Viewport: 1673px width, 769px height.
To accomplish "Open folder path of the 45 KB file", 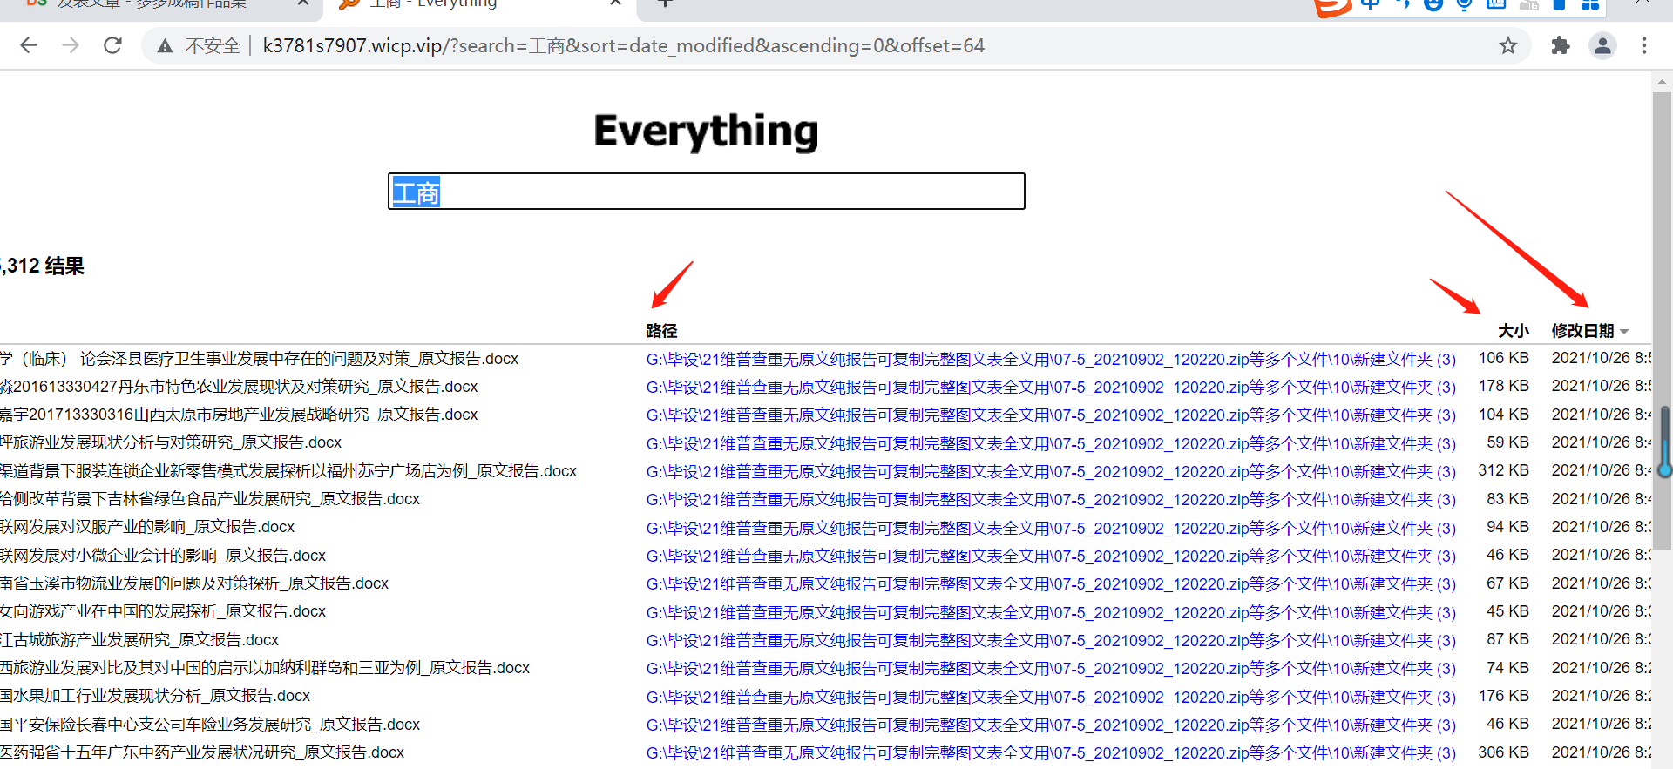I will pos(1051,612).
